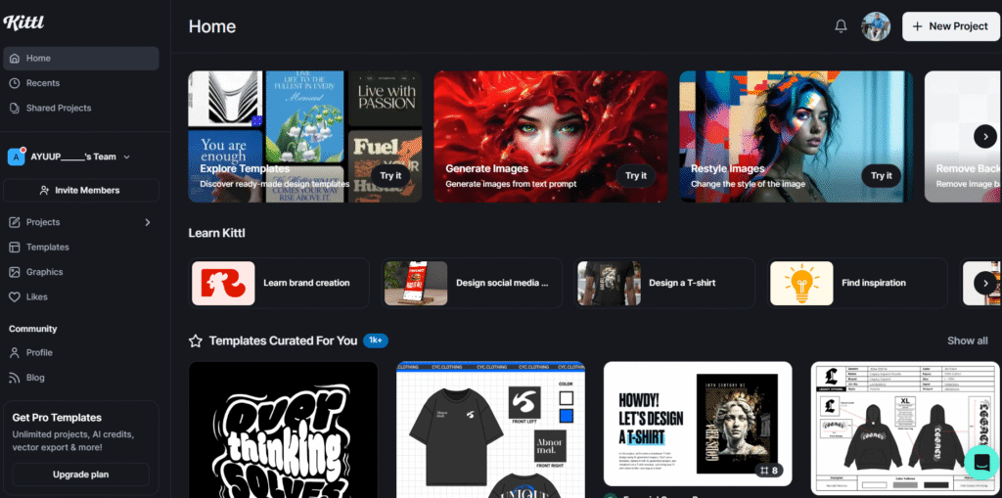Open Learn brand creation card
The height and width of the screenshot is (498, 1002).
tap(279, 283)
